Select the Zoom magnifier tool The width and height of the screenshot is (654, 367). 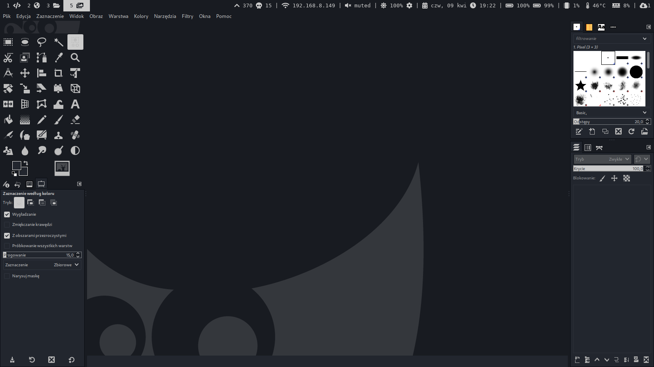coord(75,57)
